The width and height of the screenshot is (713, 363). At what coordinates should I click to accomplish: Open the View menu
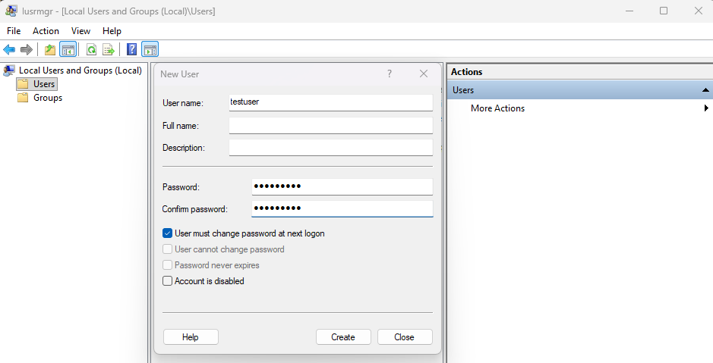click(x=80, y=31)
